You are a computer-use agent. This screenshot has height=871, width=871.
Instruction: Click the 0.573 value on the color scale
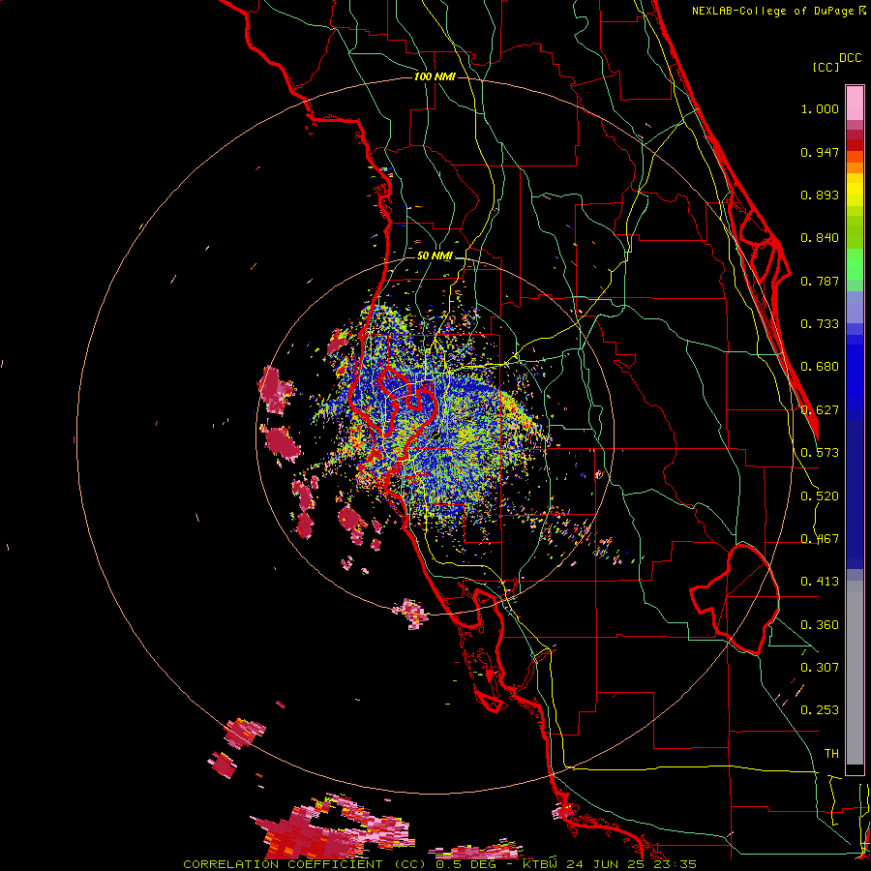coord(820,453)
